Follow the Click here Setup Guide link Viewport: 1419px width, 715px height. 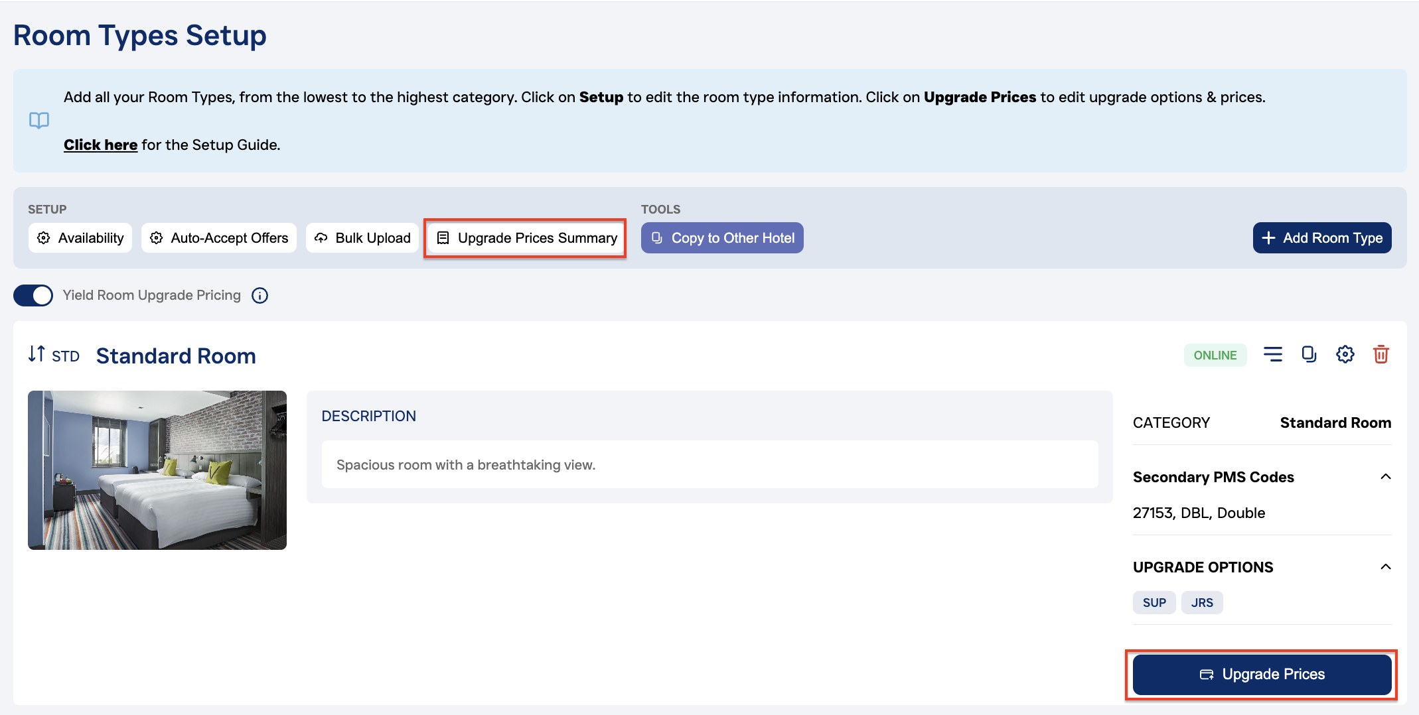tap(100, 145)
